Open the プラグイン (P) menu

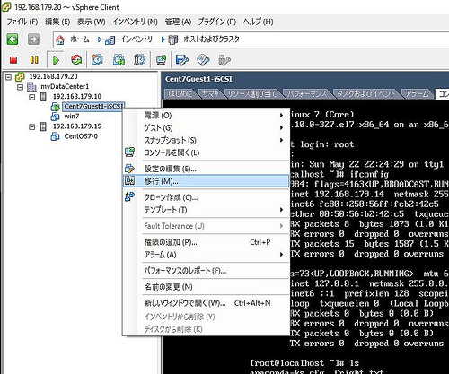pyautogui.click(x=217, y=22)
